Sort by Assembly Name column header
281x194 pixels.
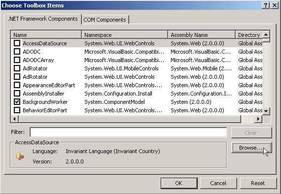(202, 35)
